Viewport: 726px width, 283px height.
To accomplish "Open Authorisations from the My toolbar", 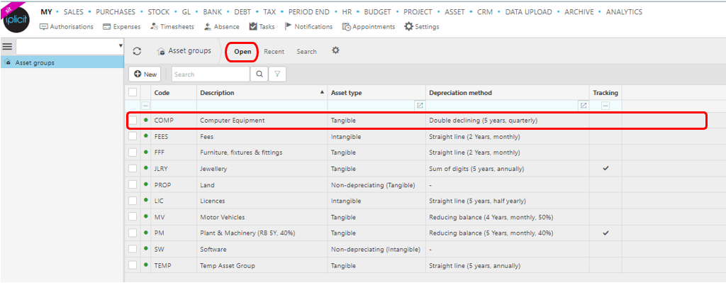I will (x=67, y=27).
